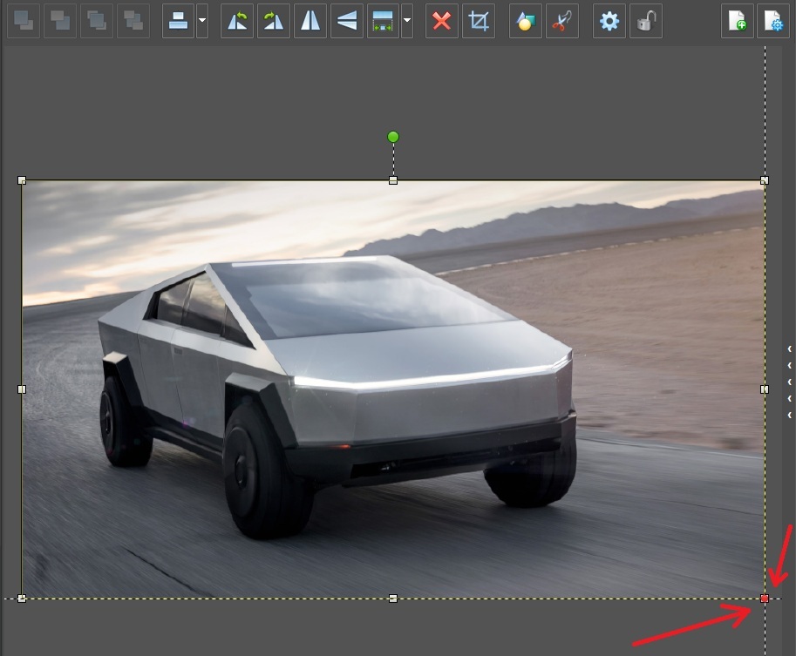
Task: Select the Cybertruck image on the canvas
Action: tap(393, 389)
